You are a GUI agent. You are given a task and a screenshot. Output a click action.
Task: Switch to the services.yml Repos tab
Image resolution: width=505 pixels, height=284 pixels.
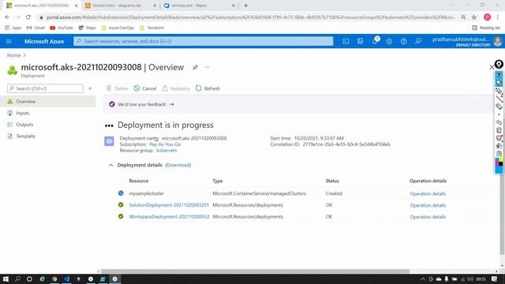pyautogui.click(x=200, y=6)
